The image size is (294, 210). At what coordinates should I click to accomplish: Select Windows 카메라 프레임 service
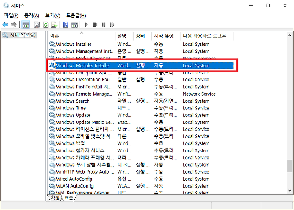140,158
